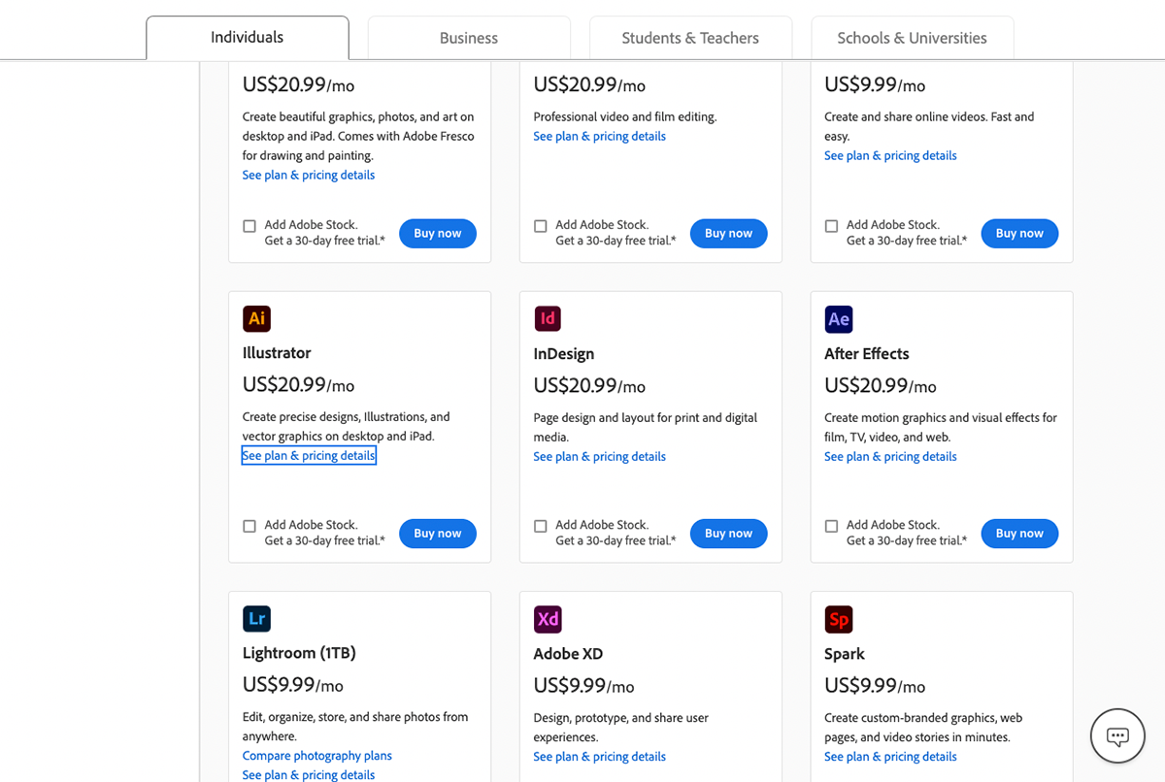Click the InDesign app icon

[548, 318]
